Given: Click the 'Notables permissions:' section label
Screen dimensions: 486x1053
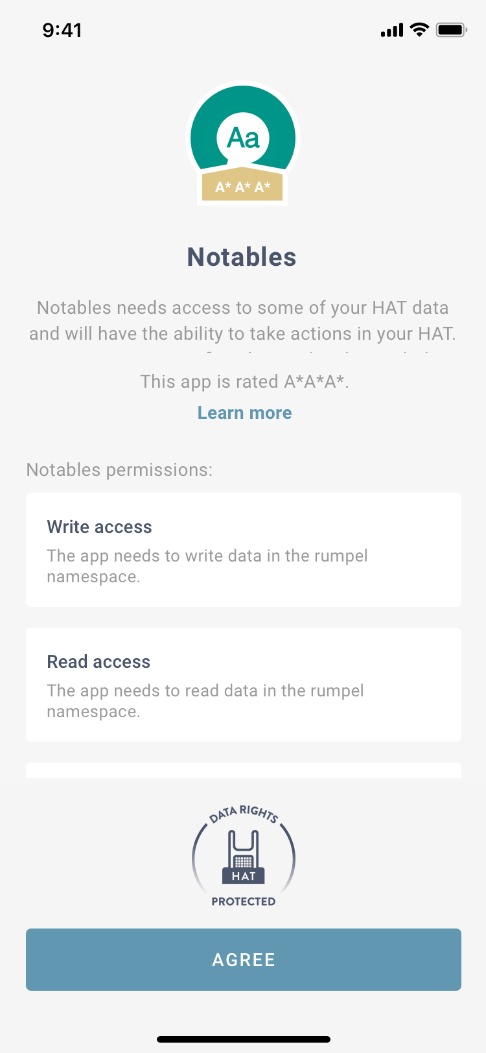Looking at the screenshot, I should pos(119,470).
